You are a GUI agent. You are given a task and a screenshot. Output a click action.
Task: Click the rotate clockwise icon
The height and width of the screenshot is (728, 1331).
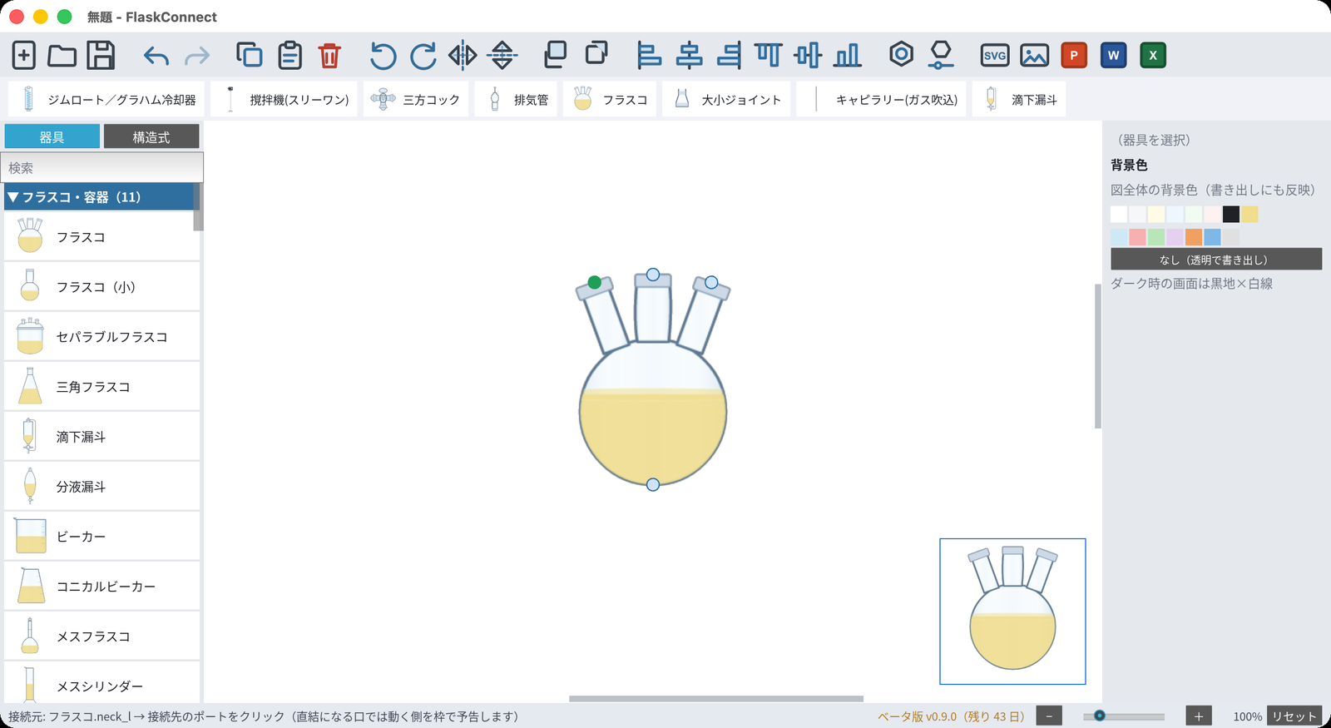coord(423,56)
